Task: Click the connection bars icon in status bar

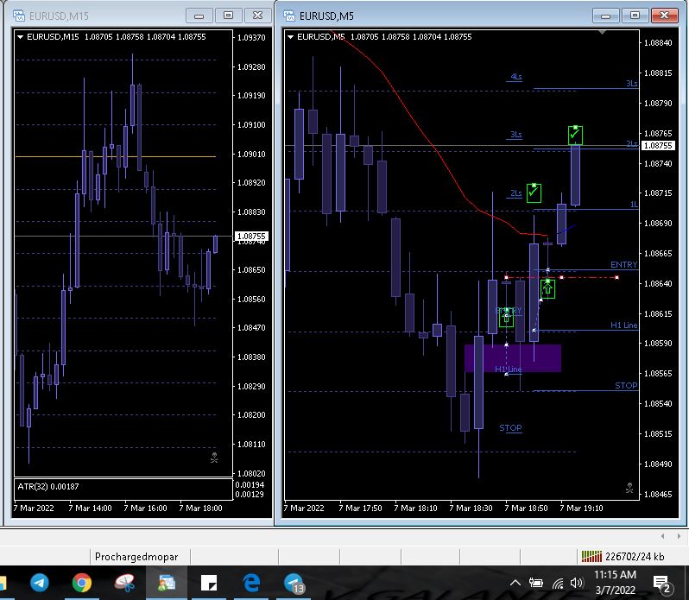Action: (591, 557)
